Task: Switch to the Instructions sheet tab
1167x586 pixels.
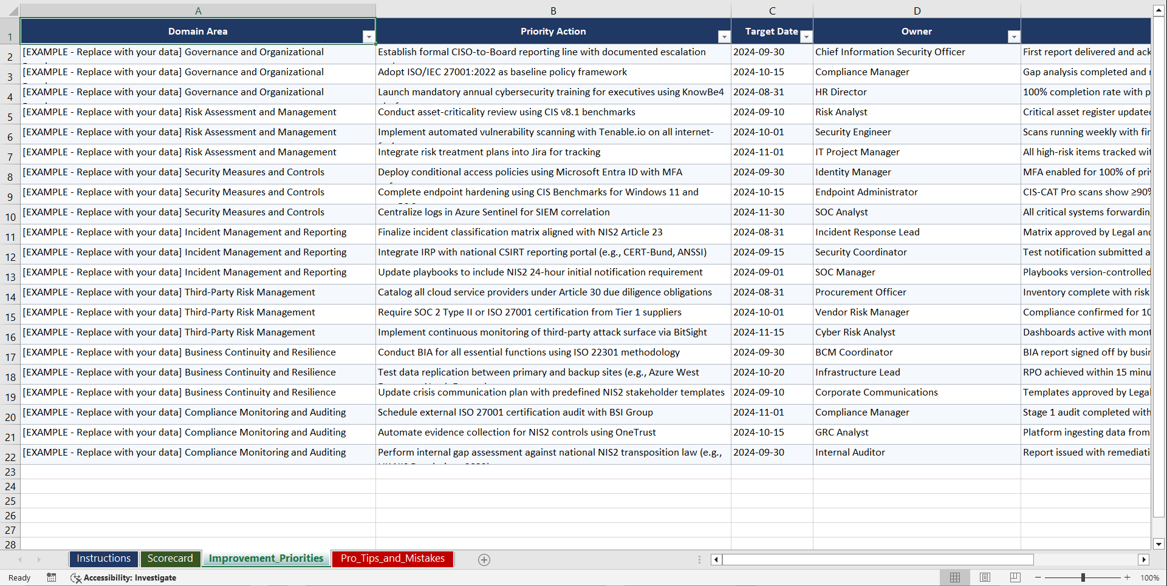Action: tap(103, 559)
